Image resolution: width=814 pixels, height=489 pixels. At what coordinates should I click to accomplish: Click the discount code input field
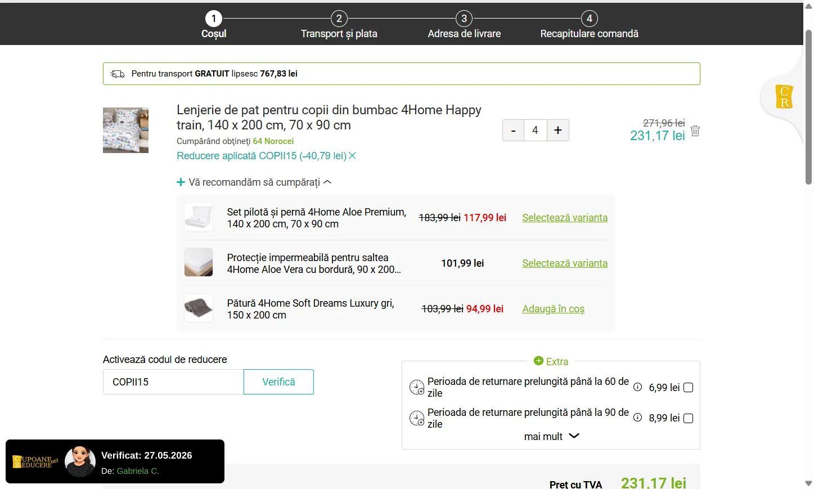pyautogui.click(x=173, y=382)
